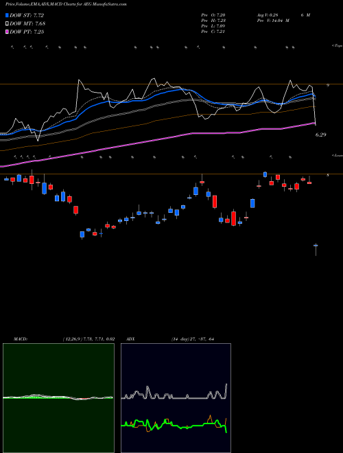
Task: Click the 'Pre V: 14.04 M' volume text
Action: pos(273,21)
